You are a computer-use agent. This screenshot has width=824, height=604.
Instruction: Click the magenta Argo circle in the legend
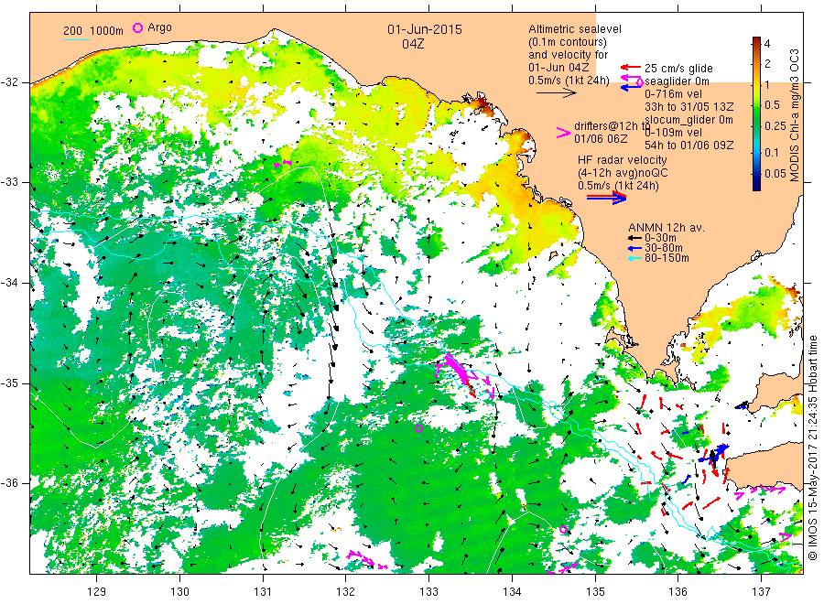[137, 28]
